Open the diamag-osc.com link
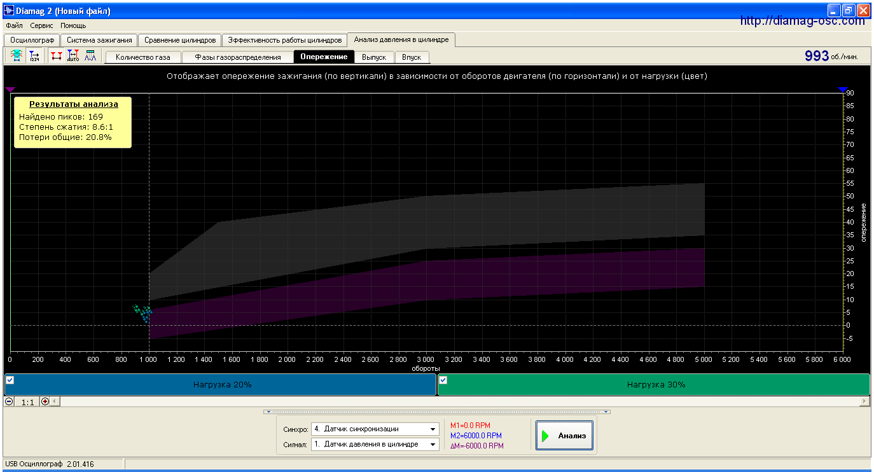Screen dimensions: 874x472 point(803,21)
